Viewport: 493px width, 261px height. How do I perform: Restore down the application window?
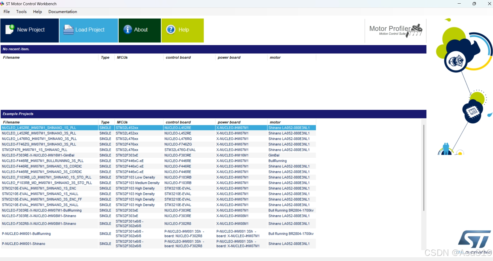474,4
